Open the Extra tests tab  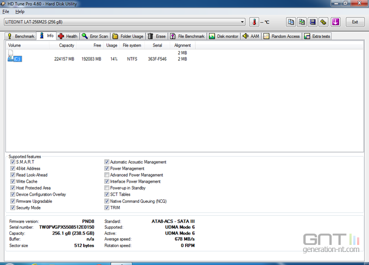click(317, 36)
